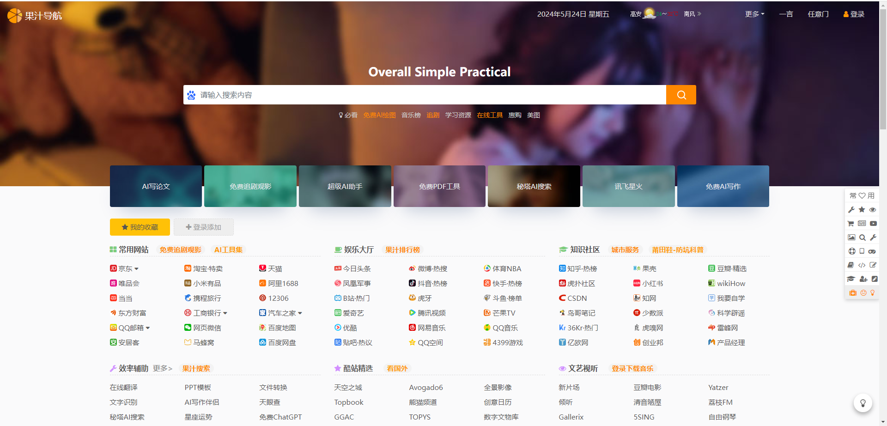Screen dimensions: 887x426
Task: Open the 更多 dropdown in the header
Action: tap(754, 14)
